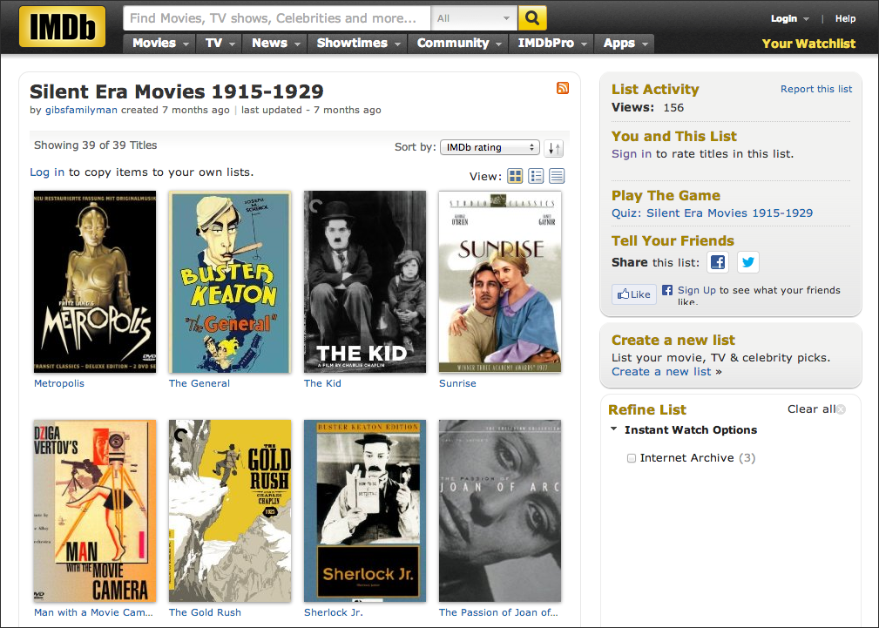Switch to compact list view icon
Viewport: 879px width, 628px height.
(557, 176)
